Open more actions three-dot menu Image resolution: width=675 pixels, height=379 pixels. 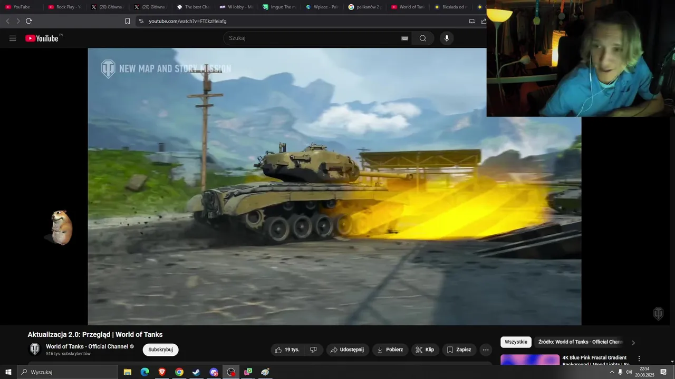486,350
